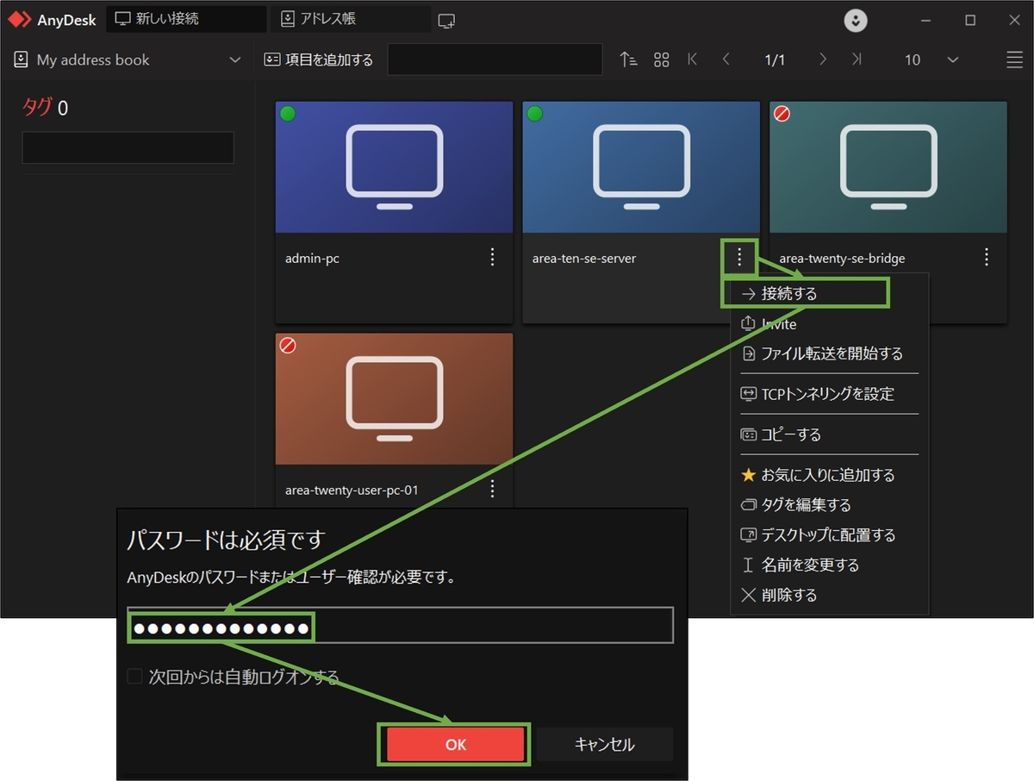1034x781 pixels.
Task: Choose お気に入りに追加する menu item
Action: (829, 475)
